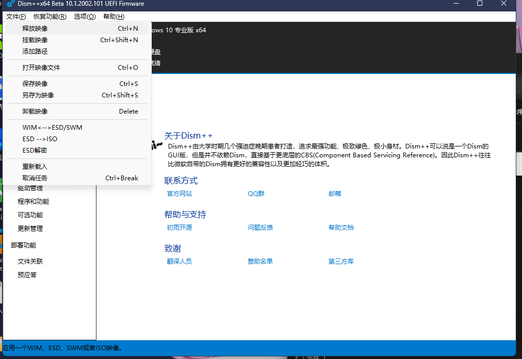Open the 文件(F) menu
Viewport: 522px width, 359px height.
pos(16,17)
